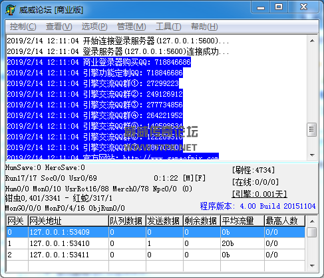Open the 控制(C) menu
Image resolution: width=324 pixels, height=278 pixels.
coord(23,27)
